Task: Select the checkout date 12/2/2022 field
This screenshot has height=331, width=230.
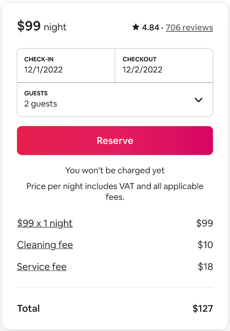Action: pos(164,65)
